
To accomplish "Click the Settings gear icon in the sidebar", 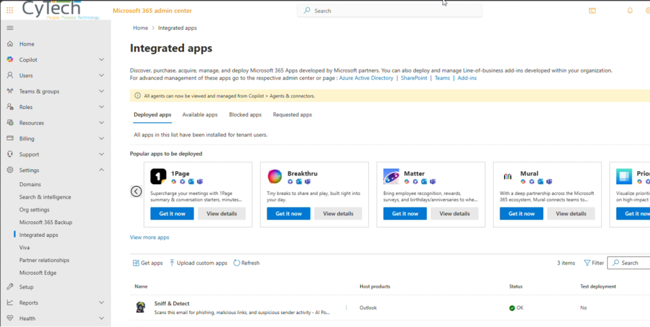I will click(10, 170).
